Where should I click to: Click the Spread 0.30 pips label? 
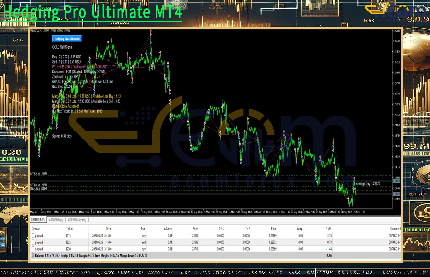point(62,136)
